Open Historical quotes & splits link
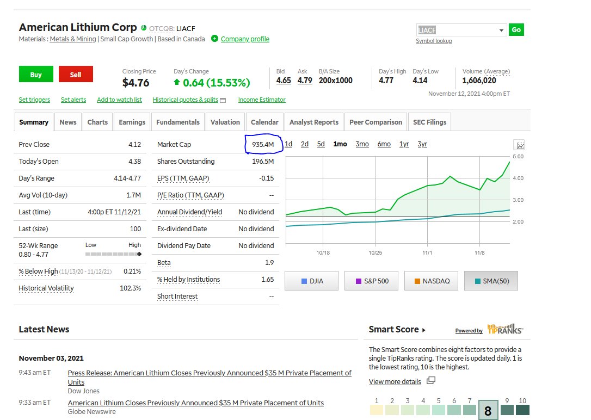The image size is (591, 420). point(186,100)
